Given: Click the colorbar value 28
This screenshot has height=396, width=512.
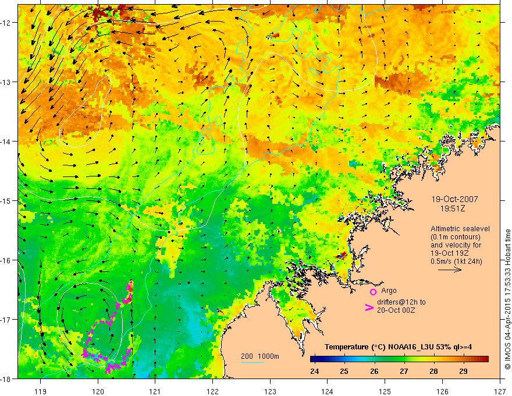Looking at the screenshot, I should 433,371.
